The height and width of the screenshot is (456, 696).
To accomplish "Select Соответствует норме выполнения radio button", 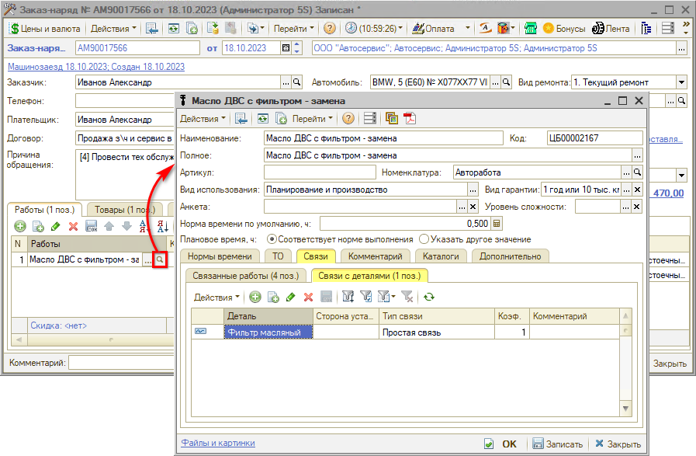I will [x=272, y=239].
